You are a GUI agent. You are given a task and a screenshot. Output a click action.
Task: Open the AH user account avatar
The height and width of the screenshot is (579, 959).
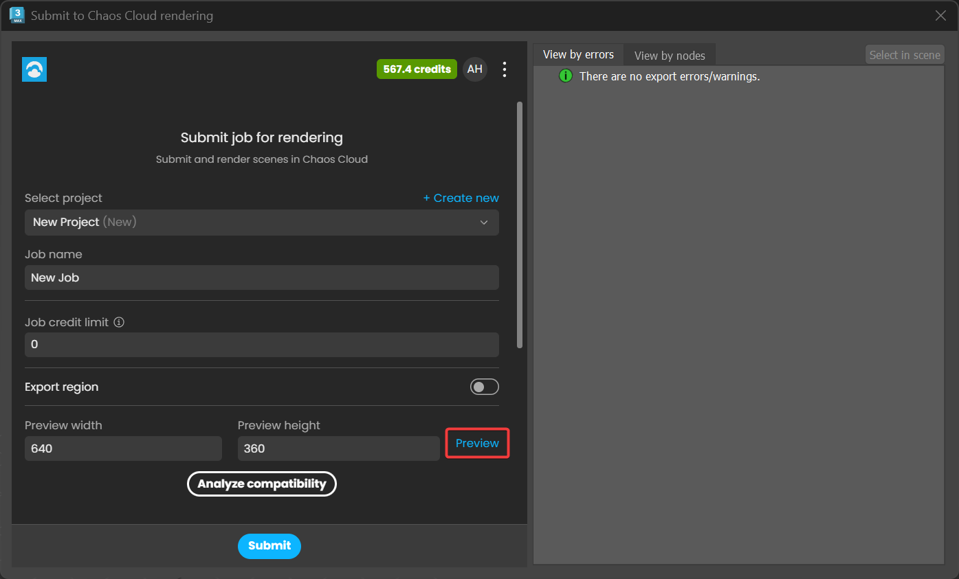[475, 69]
